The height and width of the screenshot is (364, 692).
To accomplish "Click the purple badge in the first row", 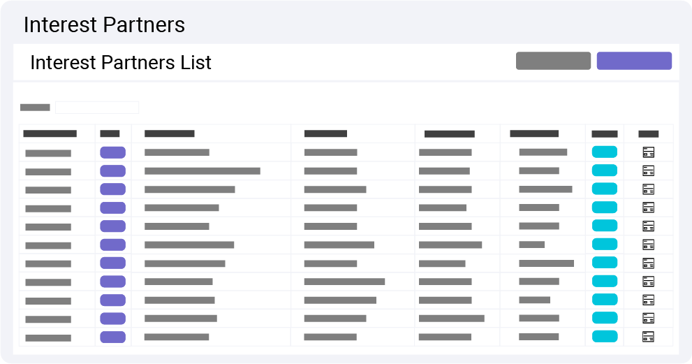I will 113,152.
